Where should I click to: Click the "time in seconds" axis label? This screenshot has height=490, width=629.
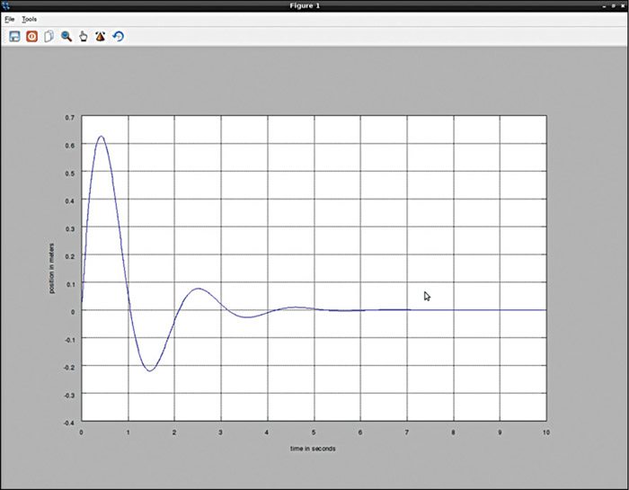(313, 449)
